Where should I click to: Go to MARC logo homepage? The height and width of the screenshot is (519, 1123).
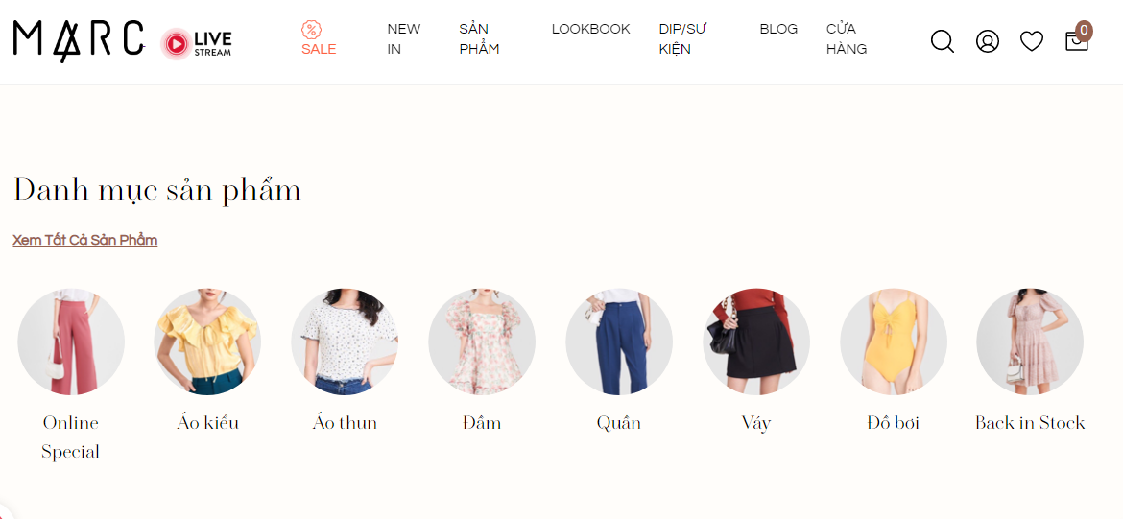pos(78,41)
